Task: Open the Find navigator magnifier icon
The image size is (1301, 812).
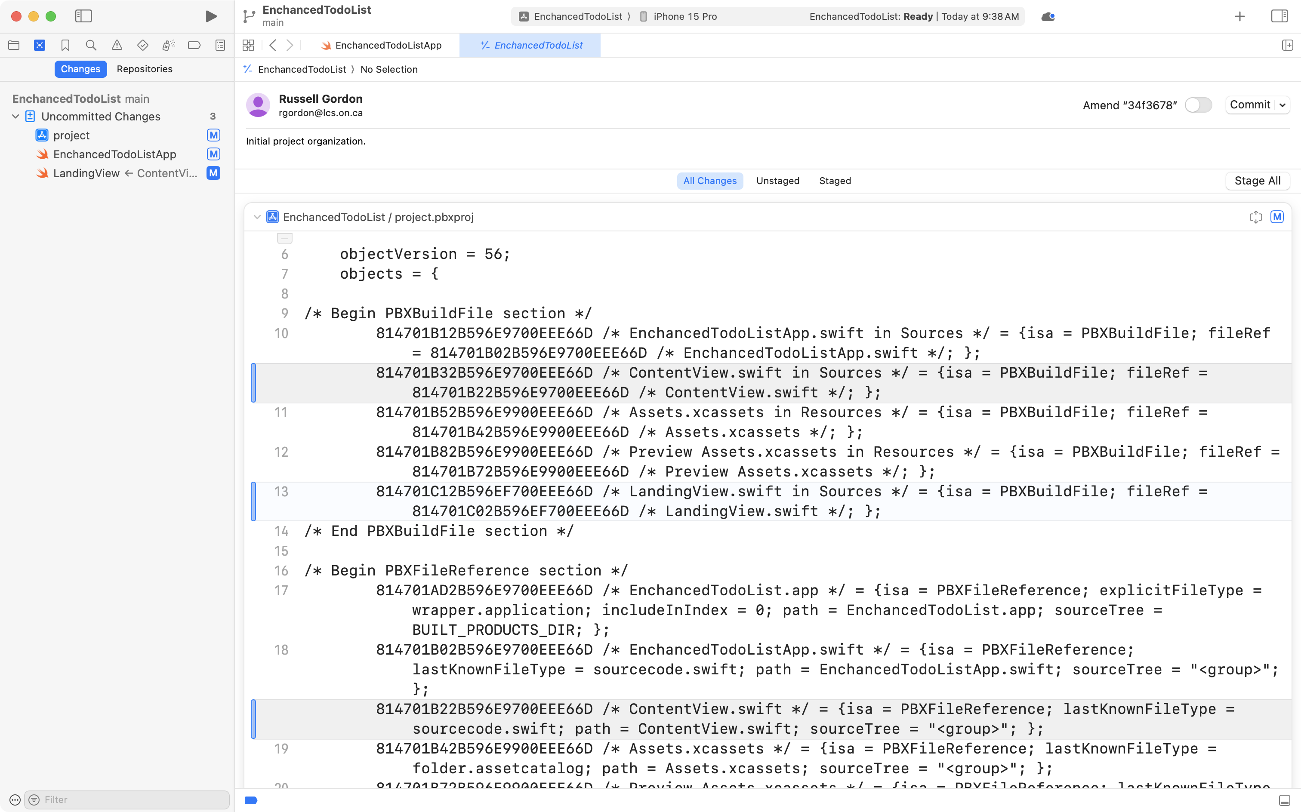Action: click(91, 45)
